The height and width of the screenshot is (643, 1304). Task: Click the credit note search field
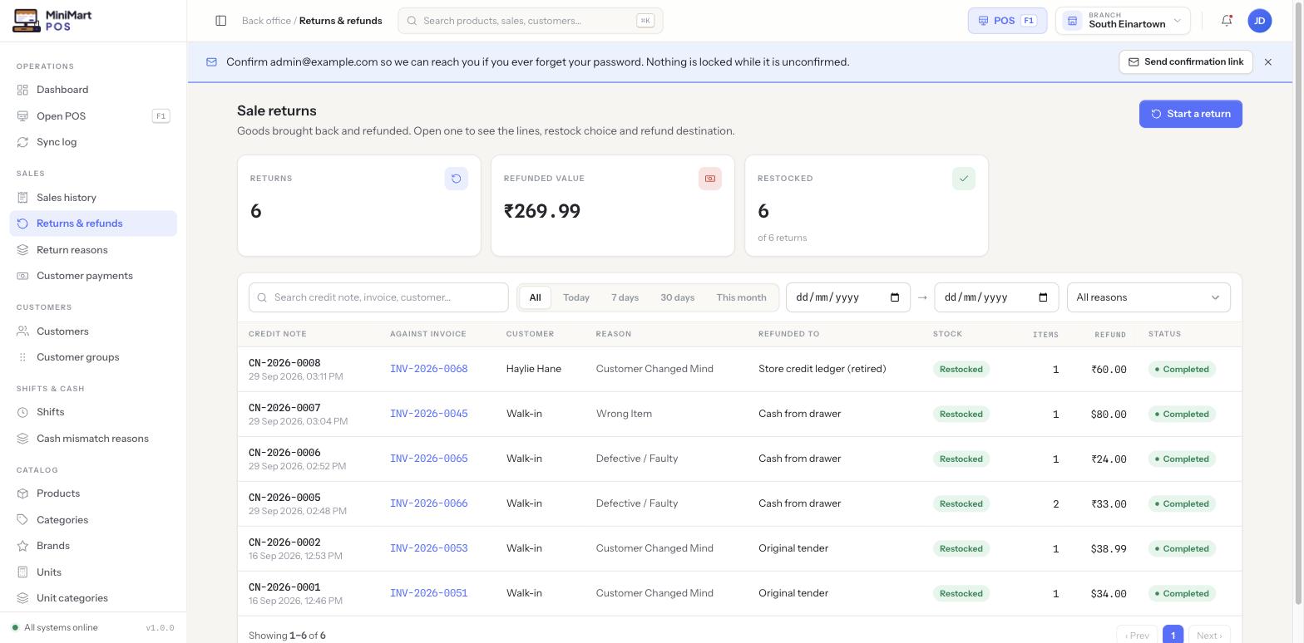pos(378,297)
